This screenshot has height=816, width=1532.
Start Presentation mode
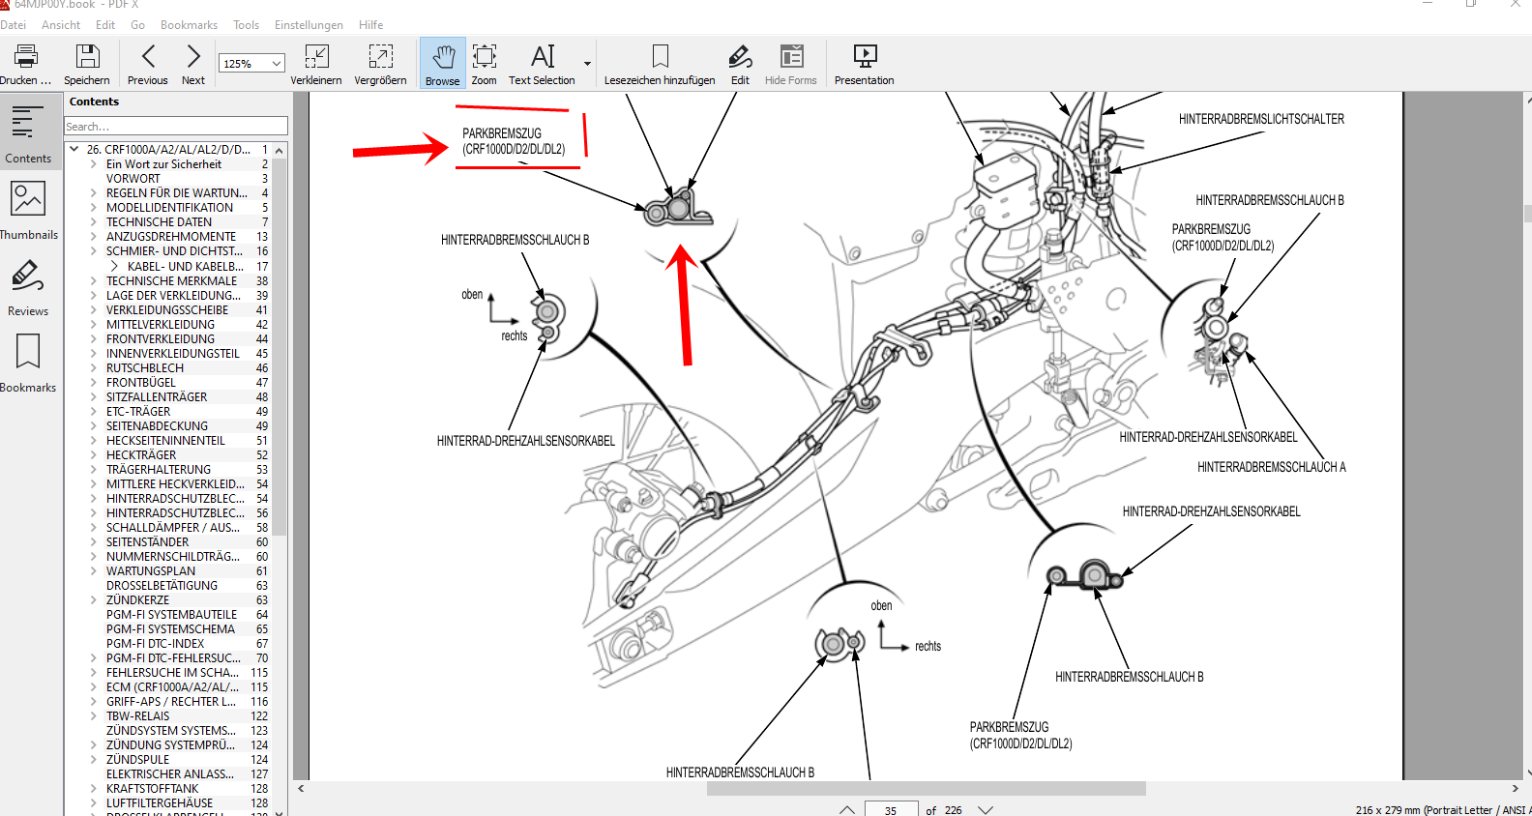point(864,56)
